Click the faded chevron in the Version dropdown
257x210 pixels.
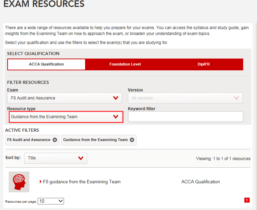click(x=236, y=98)
